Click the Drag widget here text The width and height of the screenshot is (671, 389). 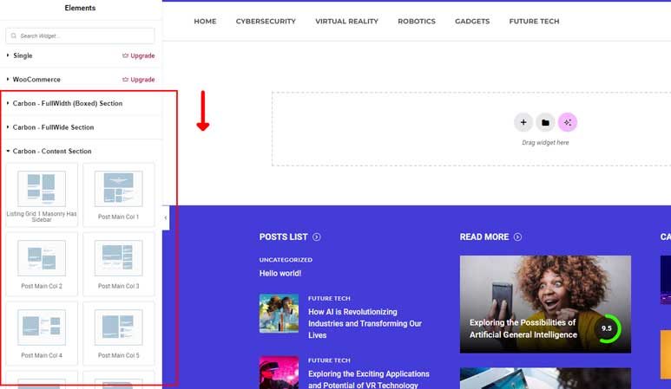[x=545, y=143]
